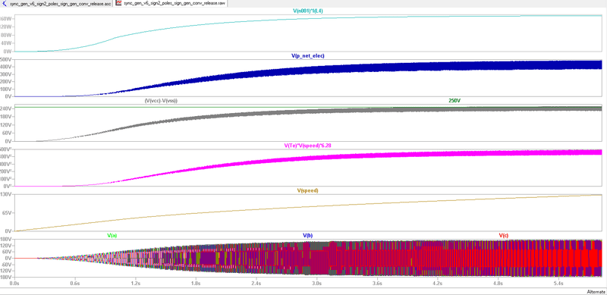The height and width of the screenshot is (295, 607).
Task: Click the schematic icon on .asc tab
Action: (5, 3)
